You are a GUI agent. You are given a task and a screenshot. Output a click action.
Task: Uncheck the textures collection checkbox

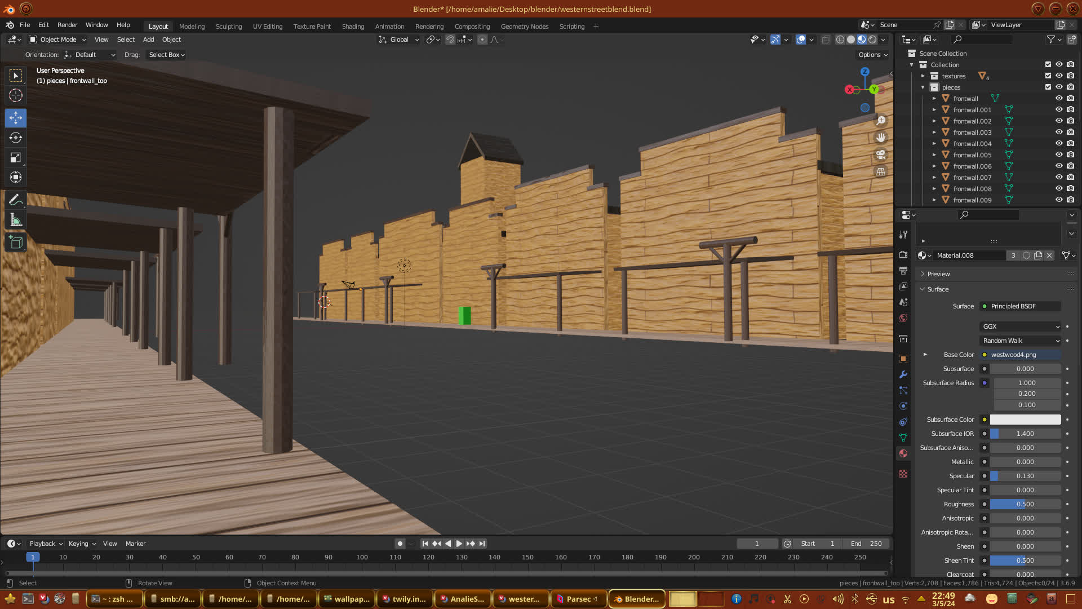click(x=1048, y=76)
